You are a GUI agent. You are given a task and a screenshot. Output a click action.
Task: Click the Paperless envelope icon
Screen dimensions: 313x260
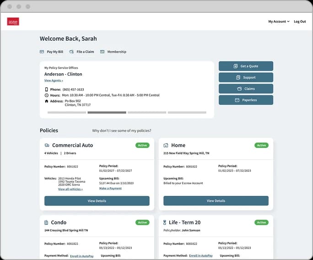pyautogui.click(x=237, y=100)
